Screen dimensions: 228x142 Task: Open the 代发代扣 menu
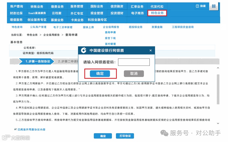coord(157,7)
